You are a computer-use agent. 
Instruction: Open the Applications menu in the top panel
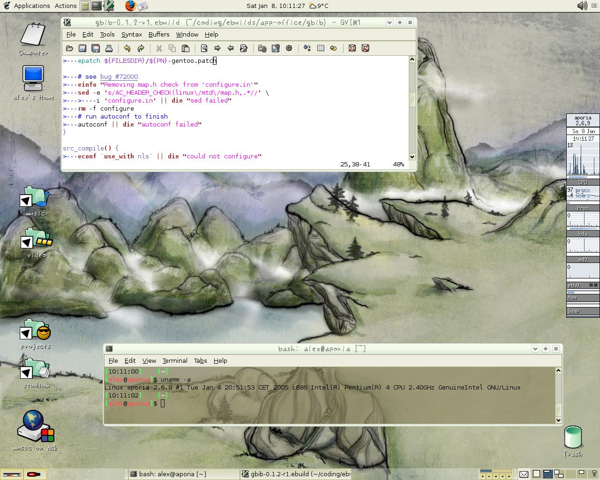click(31, 6)
